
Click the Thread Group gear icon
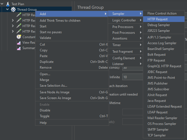[13, 10]
